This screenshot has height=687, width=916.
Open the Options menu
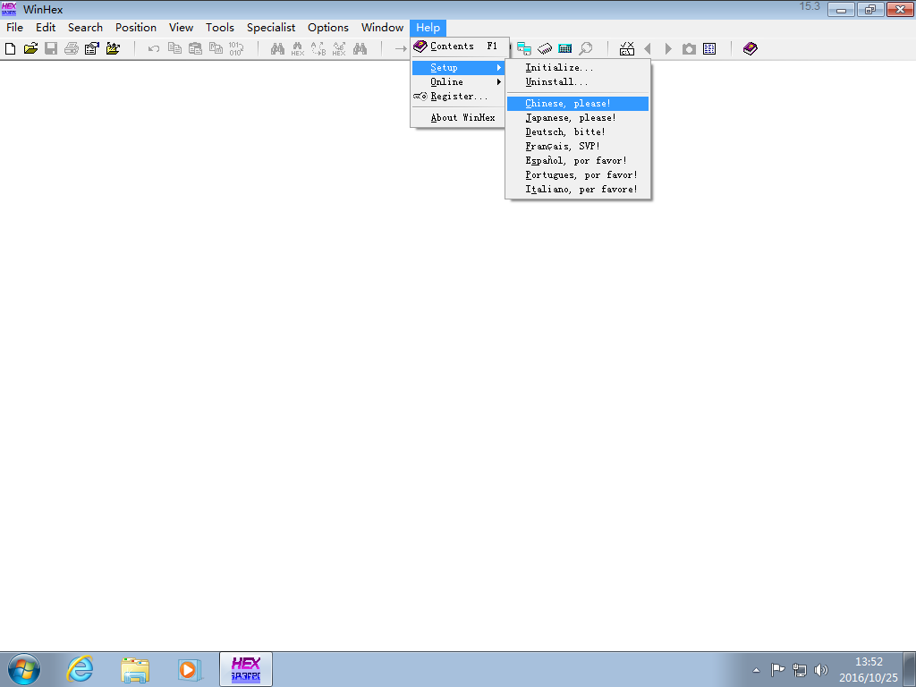pyautogui.click(x=328, y=28)
